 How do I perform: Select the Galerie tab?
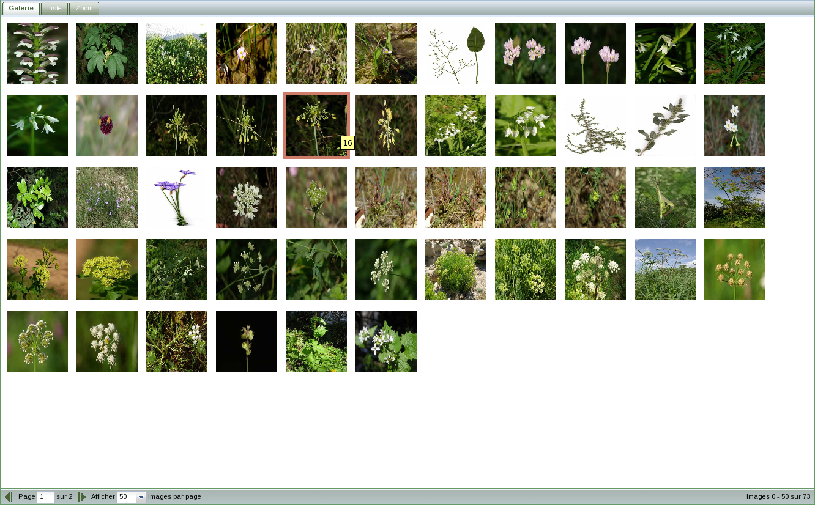[21, 9]
